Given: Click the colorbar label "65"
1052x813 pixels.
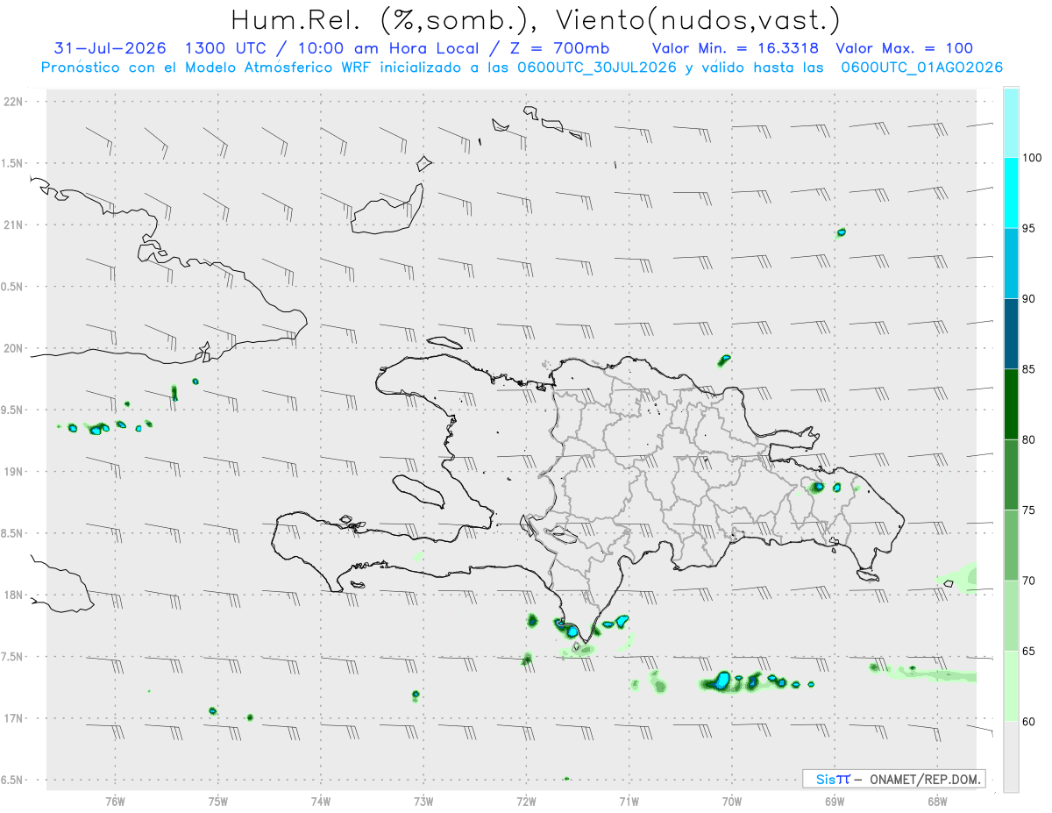Looking at the screenshot, I should (1029, 651).
